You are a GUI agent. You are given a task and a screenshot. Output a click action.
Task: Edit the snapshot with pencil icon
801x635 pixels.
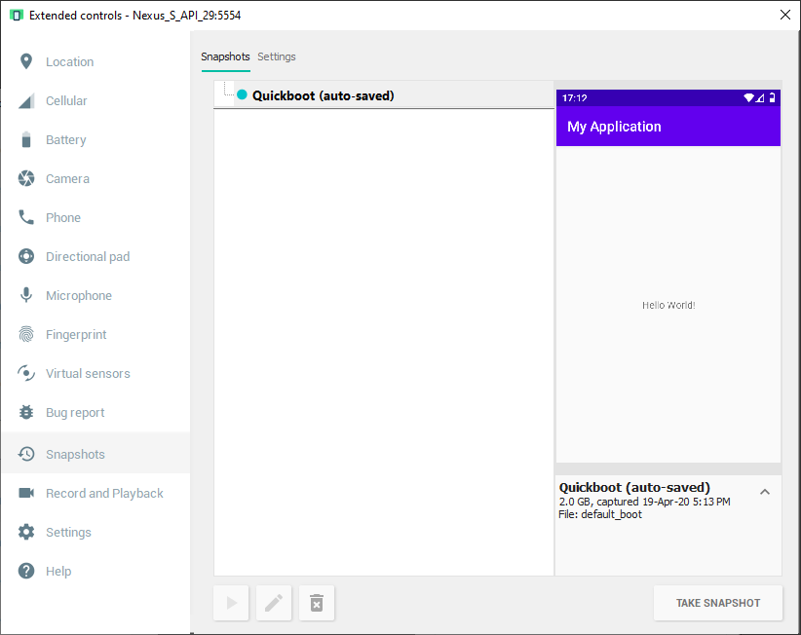[x=274, y=604]
